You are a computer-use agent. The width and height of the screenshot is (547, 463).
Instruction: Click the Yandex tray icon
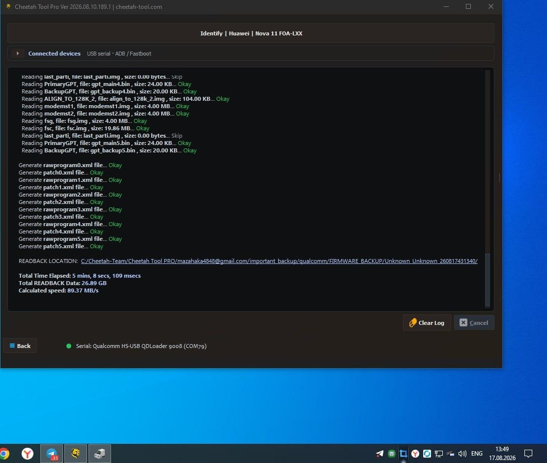coord(415,454)
